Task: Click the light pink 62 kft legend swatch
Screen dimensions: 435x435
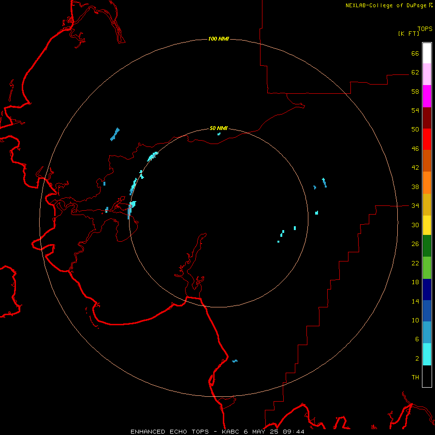Action: coord(427,74)
